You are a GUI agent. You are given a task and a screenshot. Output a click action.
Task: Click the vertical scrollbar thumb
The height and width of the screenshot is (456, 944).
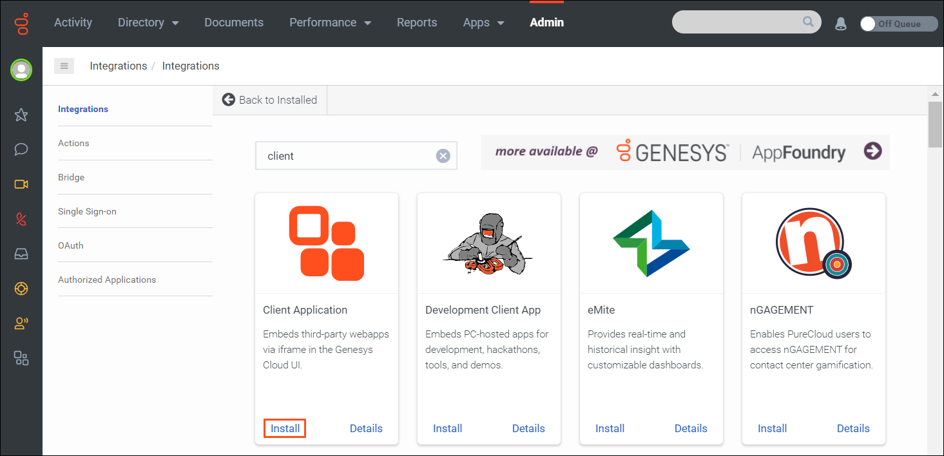tap(935, 124)
